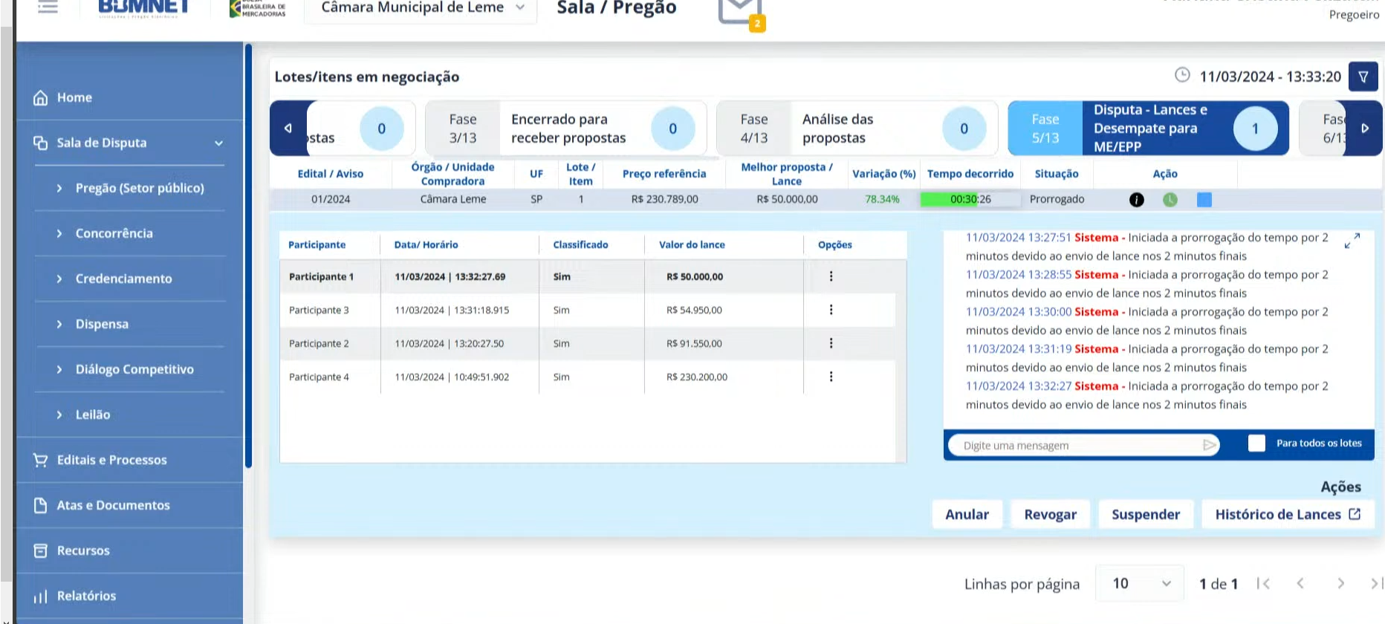Expand Pregão (Setor público) in the sidebar
The image size is (1385, 624).
pyautogui.click(x=139, y=188)
